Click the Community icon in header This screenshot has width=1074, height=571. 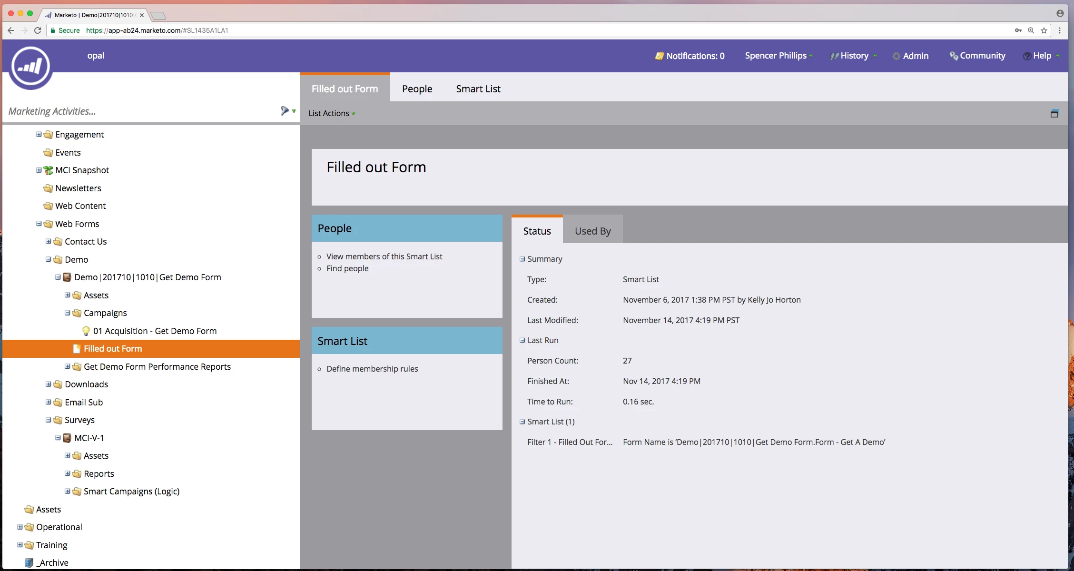[954, 56]
